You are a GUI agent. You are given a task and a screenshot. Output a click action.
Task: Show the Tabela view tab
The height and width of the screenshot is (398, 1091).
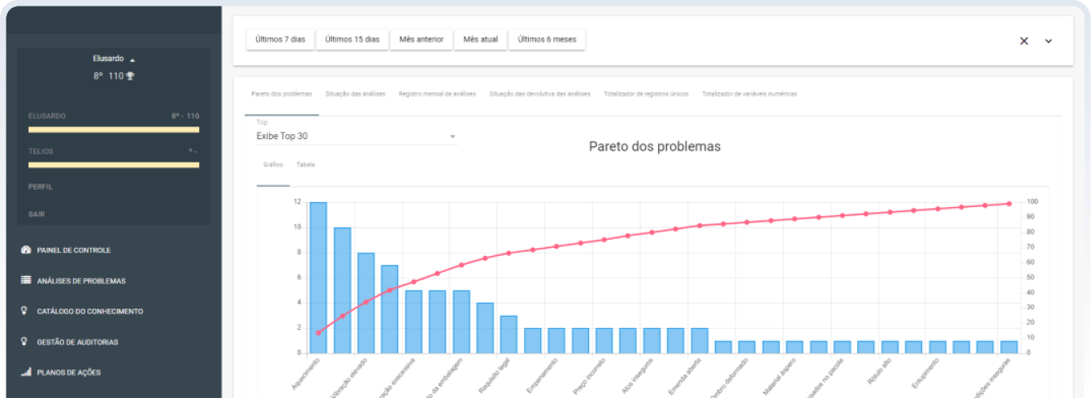[x=305, y=165]
